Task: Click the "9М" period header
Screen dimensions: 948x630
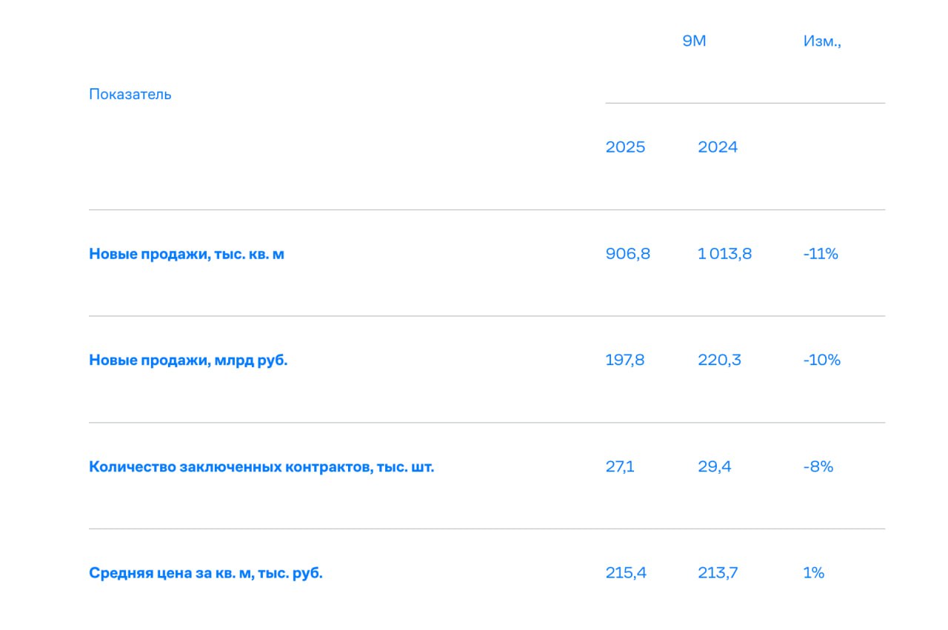Action: [x=694, y=41]
